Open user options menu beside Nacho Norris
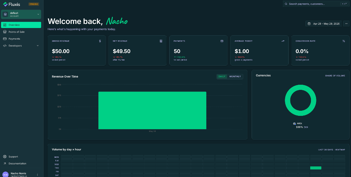This screenshot has width=351, height=177. (37, 175)
